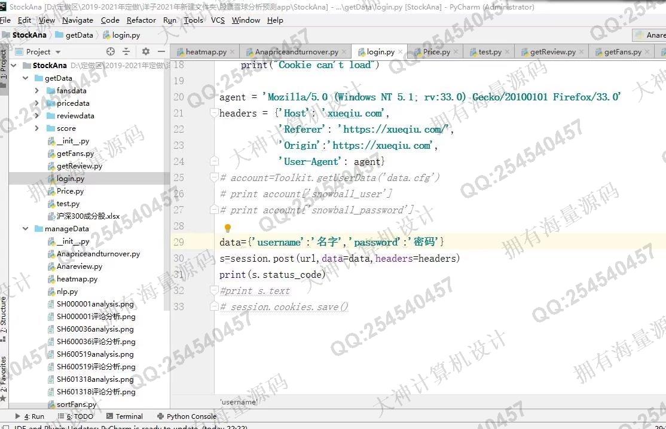Open the Anare run configuration dropdown
This screenshot has width=666, height=429.
pyautogui.click(x=649, y=35)
